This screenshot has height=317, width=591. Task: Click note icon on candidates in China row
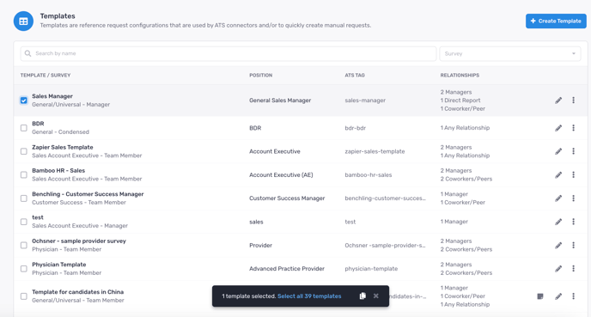coord(540,296)
